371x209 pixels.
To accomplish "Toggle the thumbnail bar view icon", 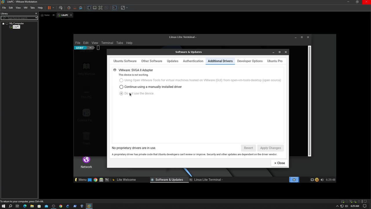I will (x=94, y=8).
